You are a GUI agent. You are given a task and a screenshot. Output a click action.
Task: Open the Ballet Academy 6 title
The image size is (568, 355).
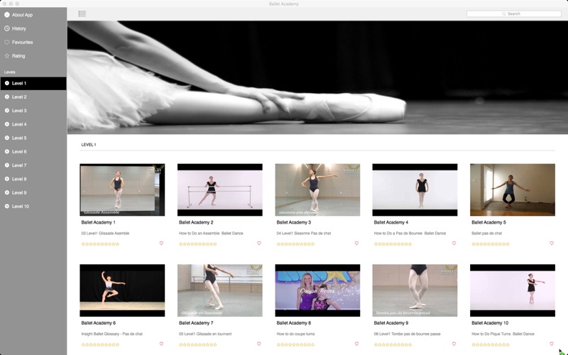(x=99, y=323)
